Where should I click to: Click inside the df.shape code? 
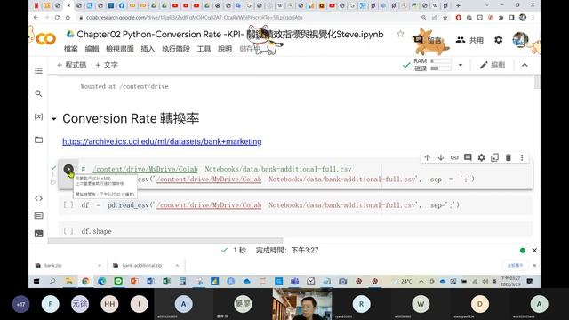pyautogui.click(x=96, y=231)
